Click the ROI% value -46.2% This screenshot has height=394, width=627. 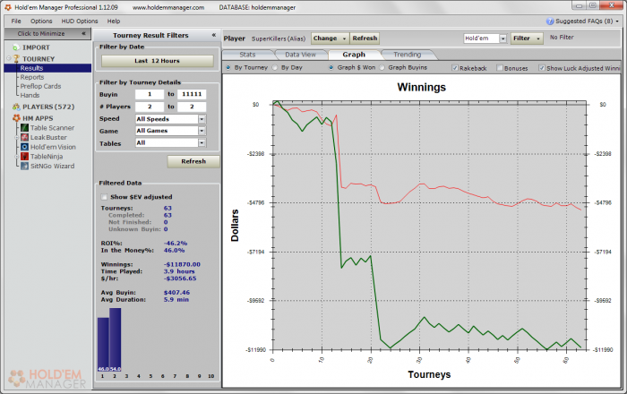[x=176, y=244]
